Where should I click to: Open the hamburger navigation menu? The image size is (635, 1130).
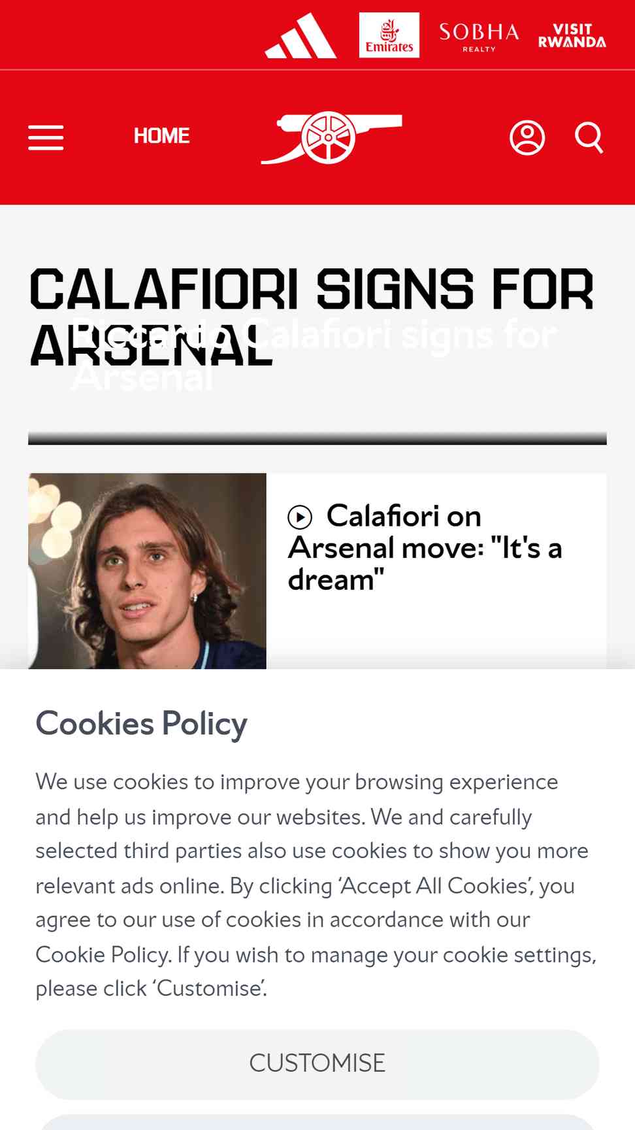point(46,137)
